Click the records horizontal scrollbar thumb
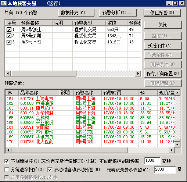 tap(69, 150)
